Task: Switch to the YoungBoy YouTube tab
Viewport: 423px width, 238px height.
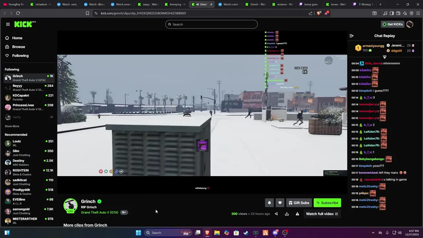Action: (x=14, y=4)
